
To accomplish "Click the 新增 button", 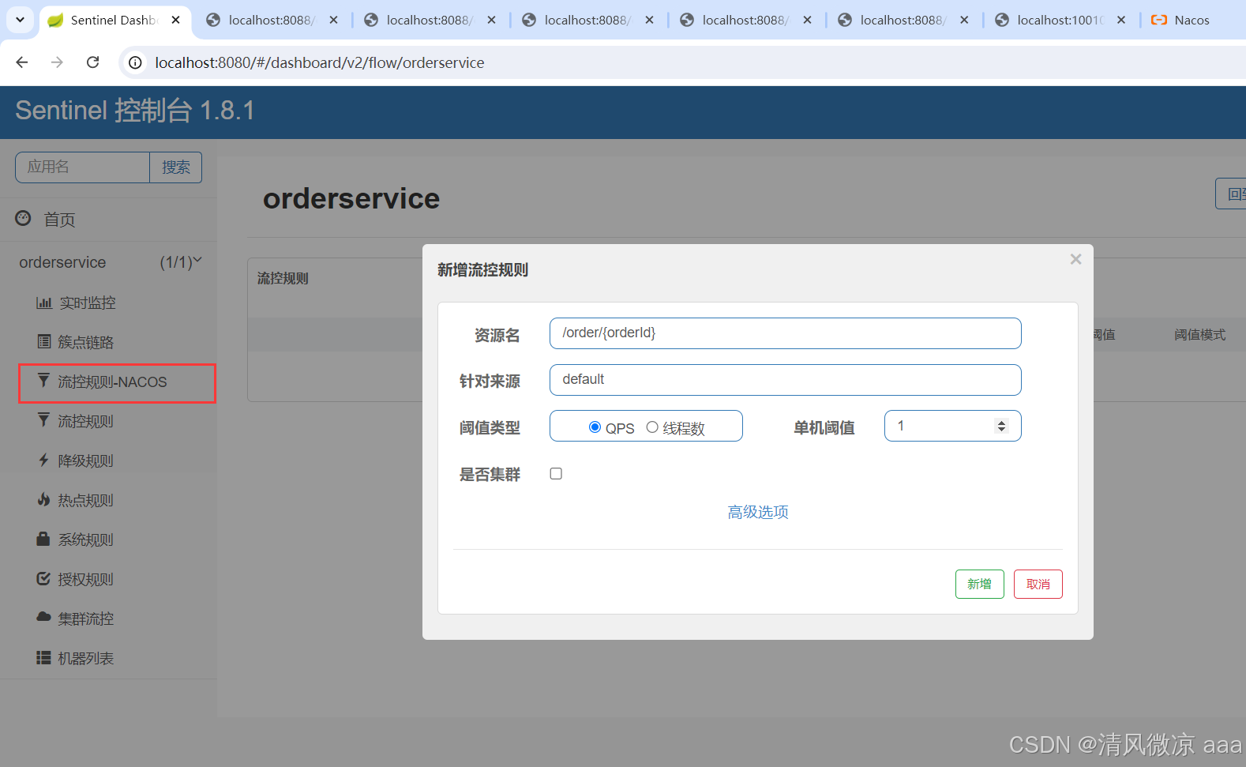I will [x=979, y=584].
